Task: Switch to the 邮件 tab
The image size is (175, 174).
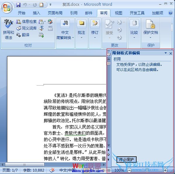Action: (x=89, y=13)
